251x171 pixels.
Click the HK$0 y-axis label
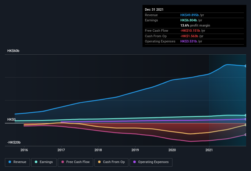(12, 119)
